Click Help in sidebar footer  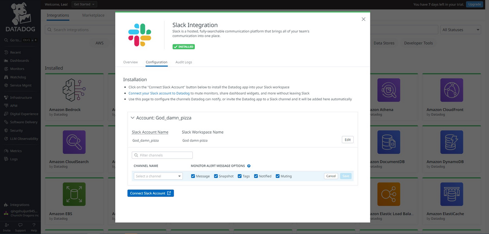tap(34, 227)
